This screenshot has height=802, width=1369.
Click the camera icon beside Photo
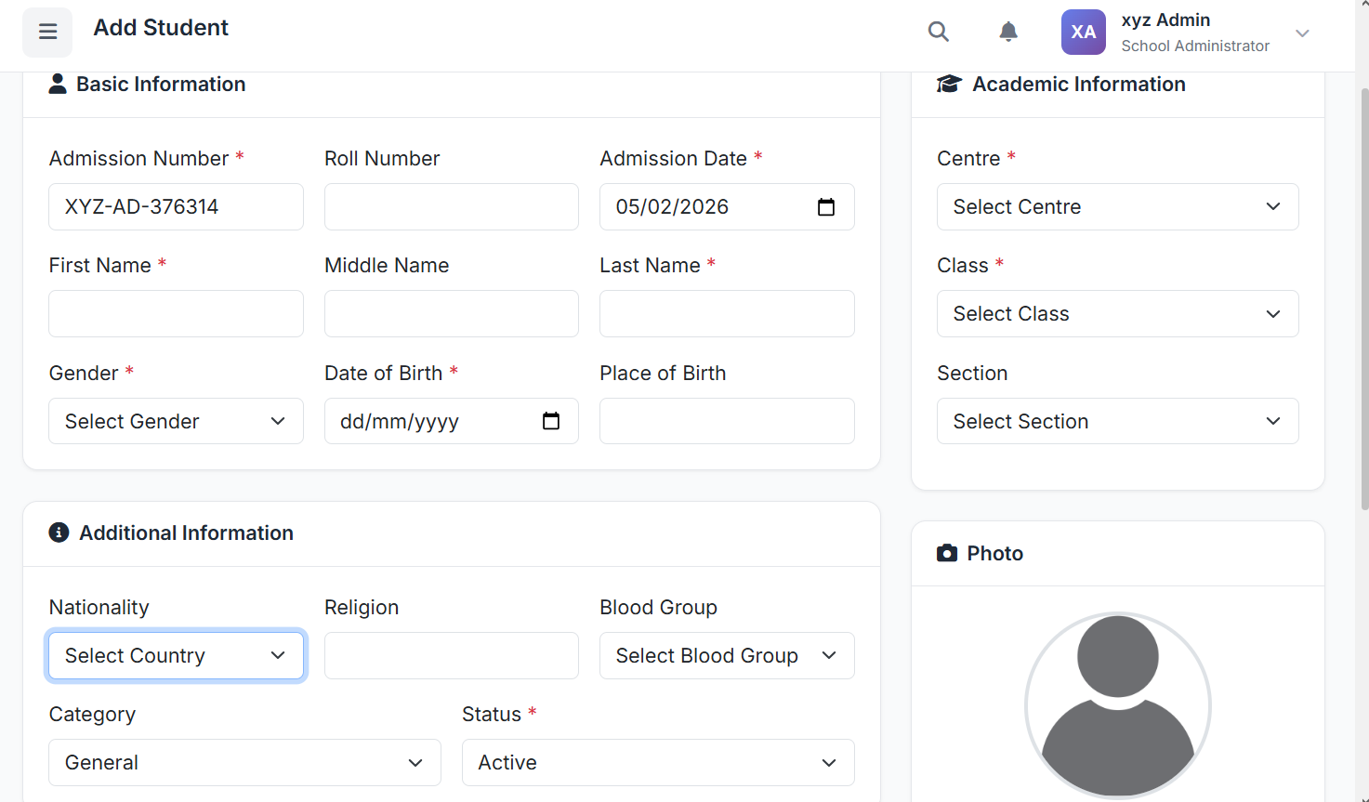947,554
